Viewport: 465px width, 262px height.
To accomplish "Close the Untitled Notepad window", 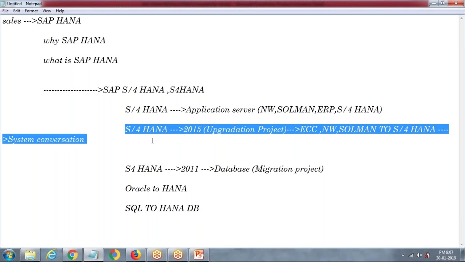I will coord(456,3).
